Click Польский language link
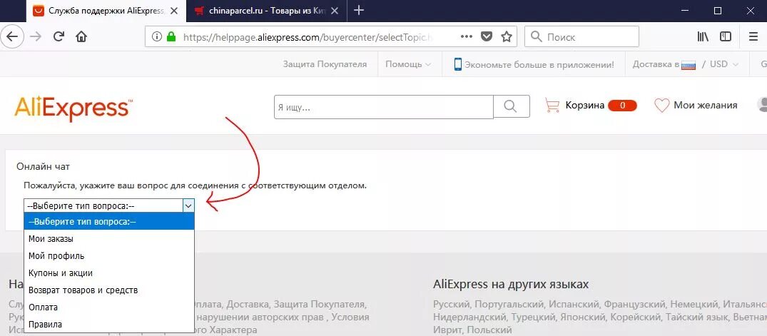This screenshot has width=767, height=336. (489, 330)
